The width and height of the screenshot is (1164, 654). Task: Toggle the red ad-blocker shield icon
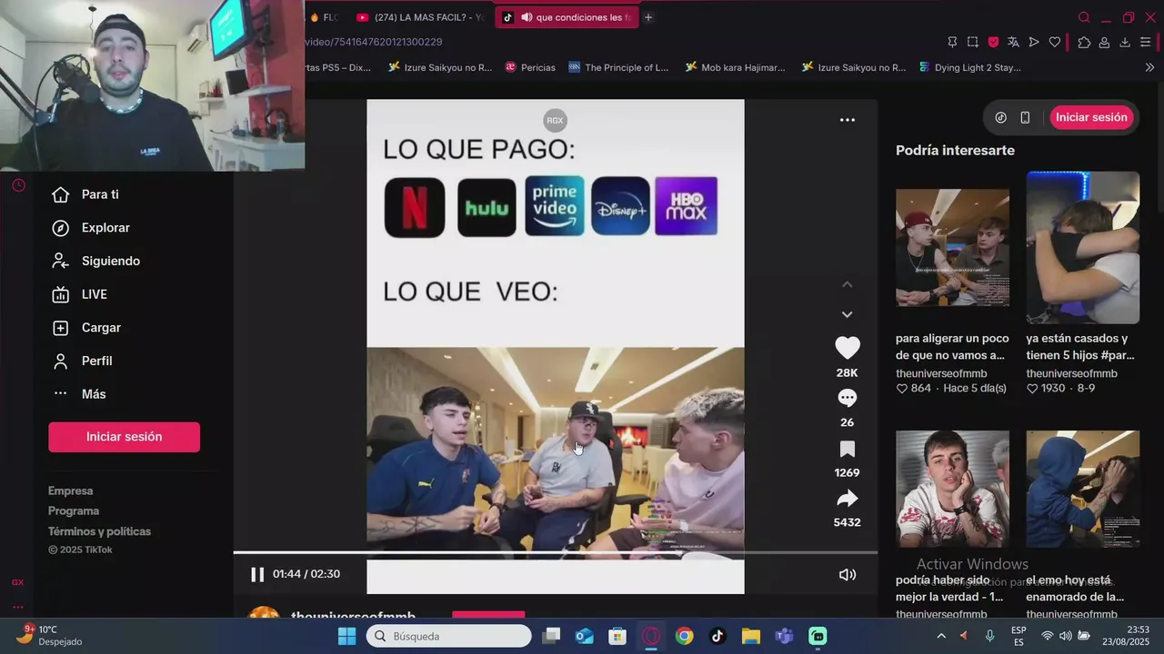point(993,42)
